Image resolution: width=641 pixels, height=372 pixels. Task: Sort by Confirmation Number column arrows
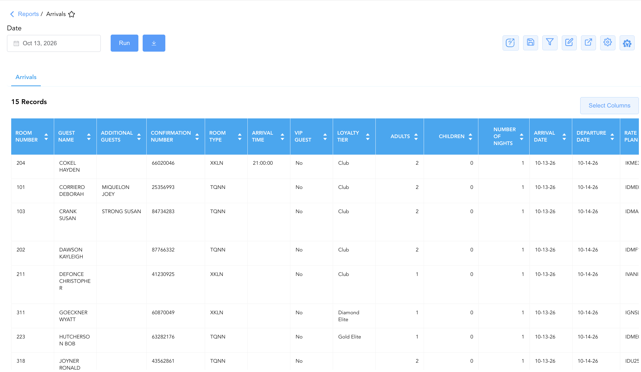click(197, 137)
